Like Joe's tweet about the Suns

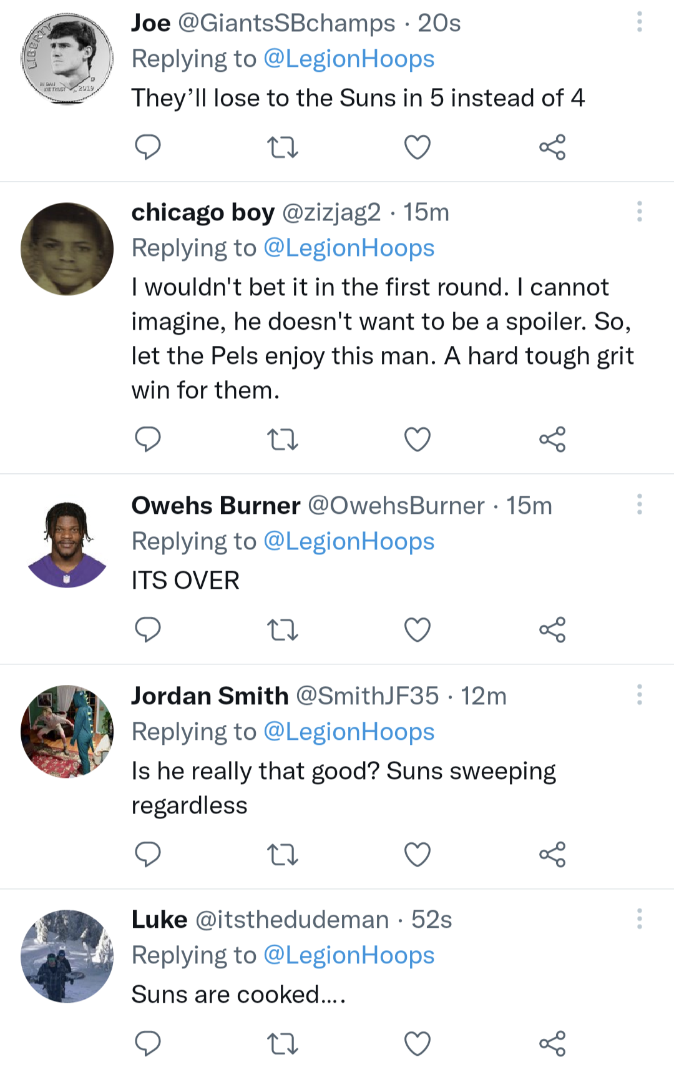coord(417,147)
